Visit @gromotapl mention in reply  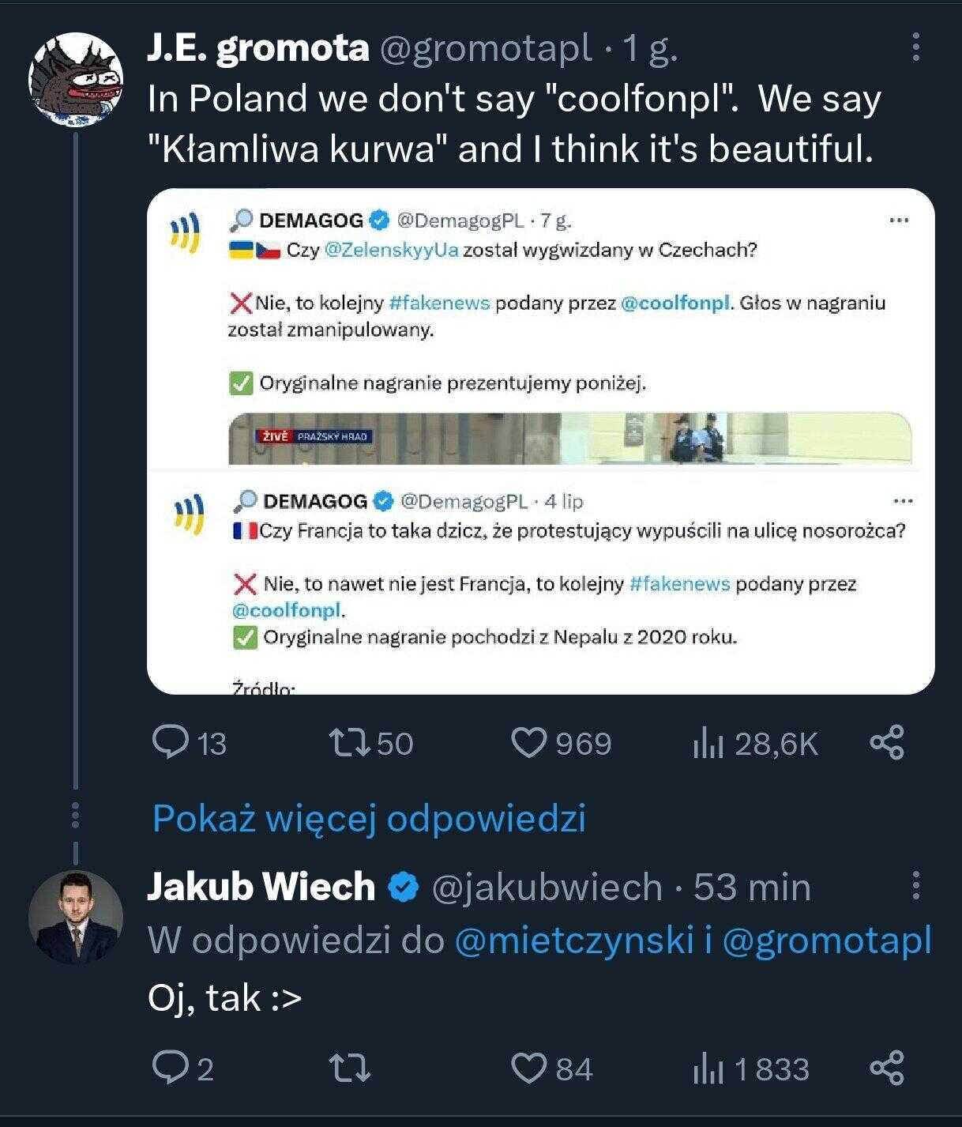(x=827, y=941)
